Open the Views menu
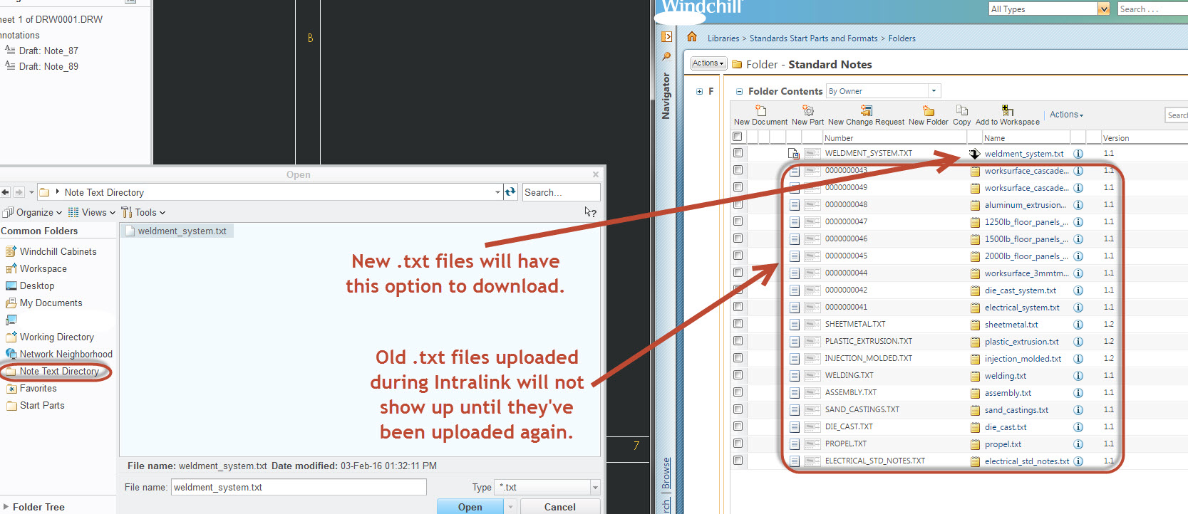The width and height of the screenshot is (1188, 514). coord(92,212)
